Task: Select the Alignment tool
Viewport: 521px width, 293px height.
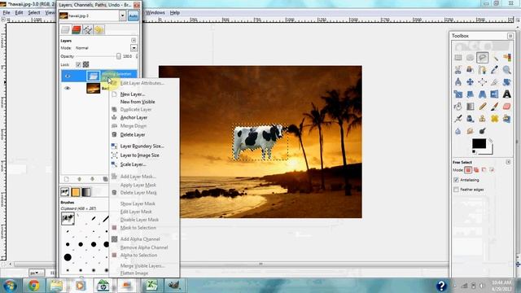Action: click(483, 82)
